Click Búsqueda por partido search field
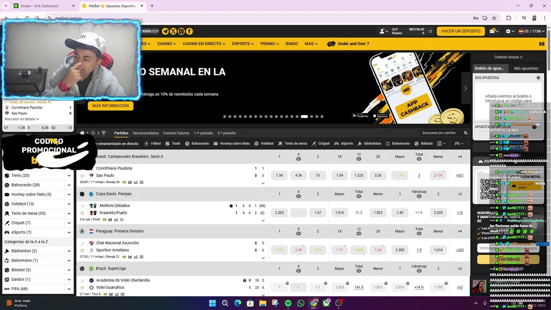Viewport: 551px width, 310px height. (440, 133)
